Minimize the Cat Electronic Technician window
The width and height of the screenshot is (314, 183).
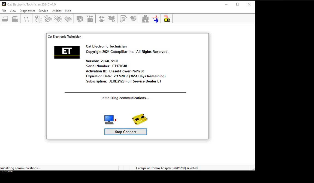[226, 4]
